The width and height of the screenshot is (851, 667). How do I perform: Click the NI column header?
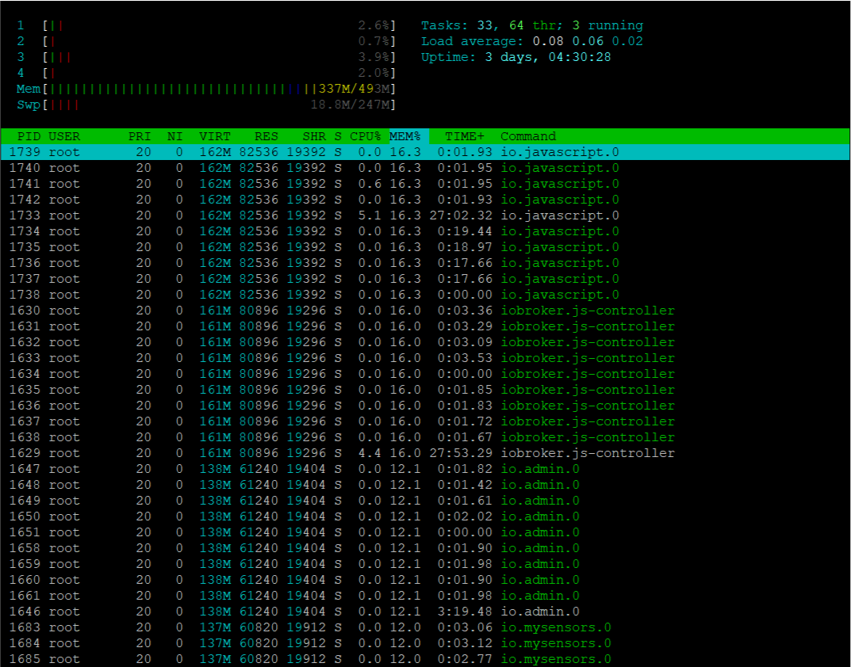(174, 136)
